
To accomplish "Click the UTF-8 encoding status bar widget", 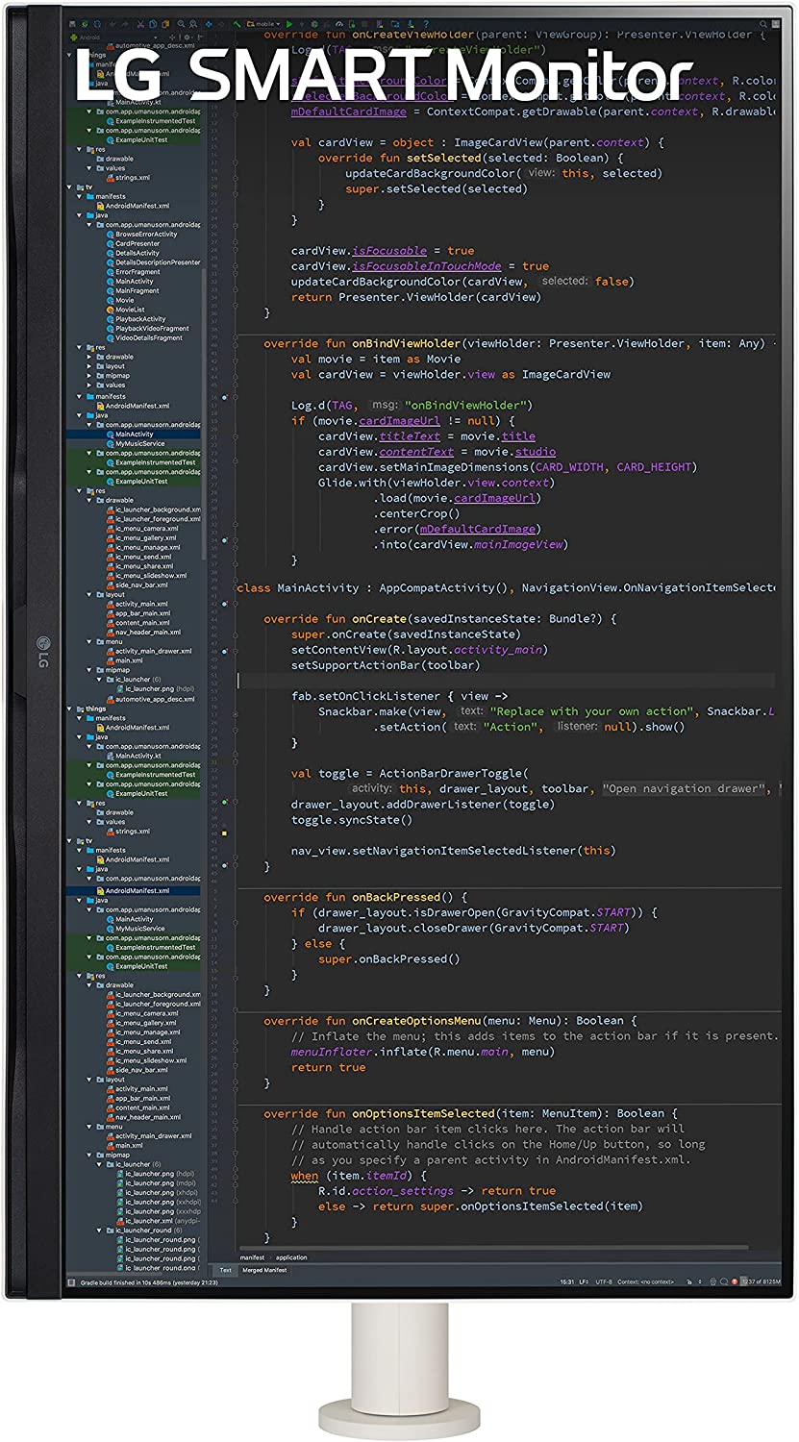I will pyautogui.click(x=603, y=1281).
